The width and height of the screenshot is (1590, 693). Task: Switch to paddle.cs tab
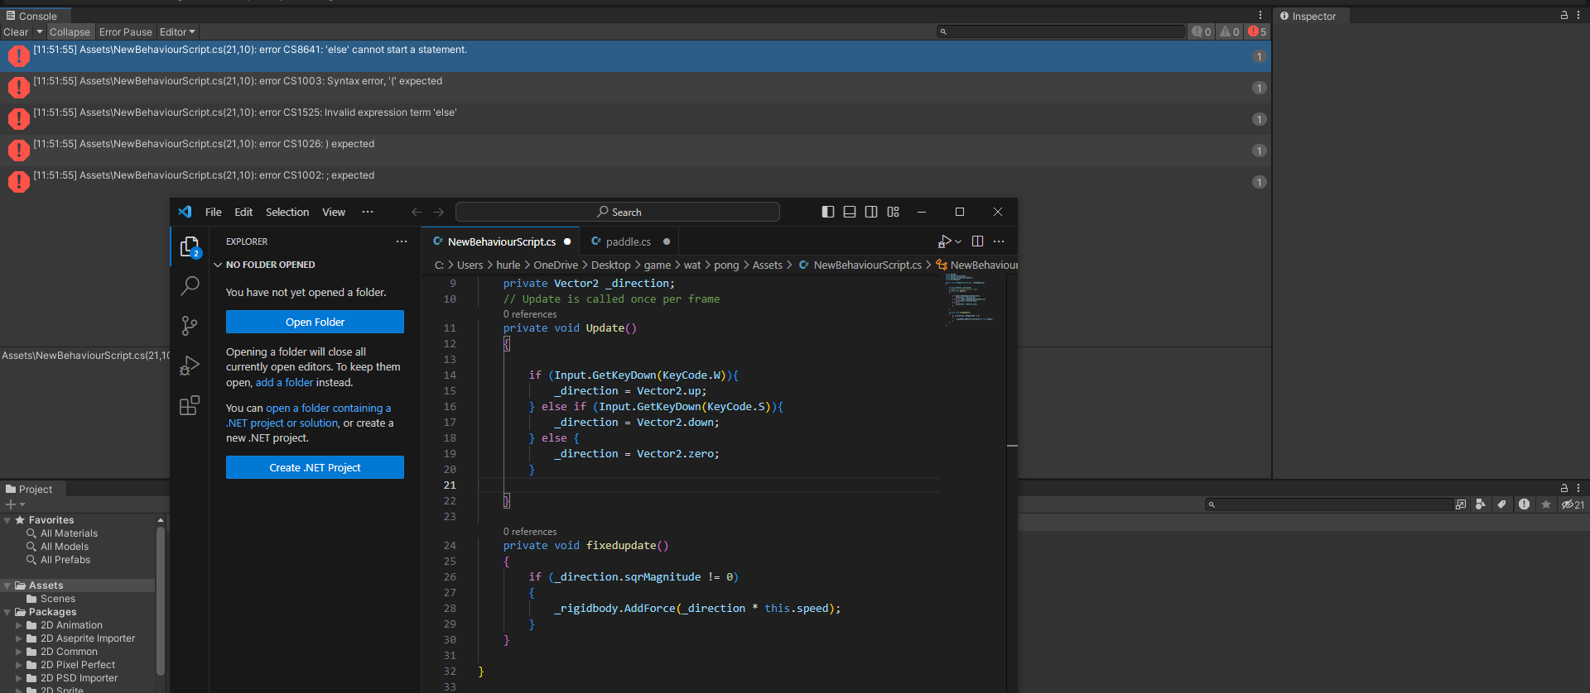(628, 241)
